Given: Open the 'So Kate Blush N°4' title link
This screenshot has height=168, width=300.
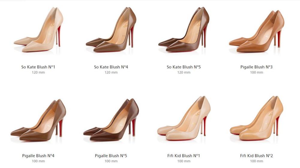Looking at the screenshot, I should (111, 67).
